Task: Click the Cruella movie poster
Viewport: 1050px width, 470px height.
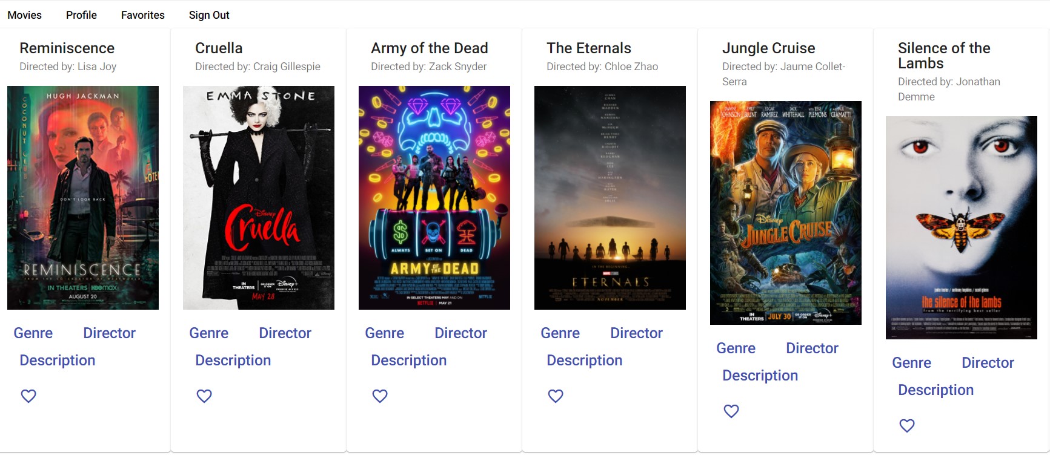Action: coord(258,196)
